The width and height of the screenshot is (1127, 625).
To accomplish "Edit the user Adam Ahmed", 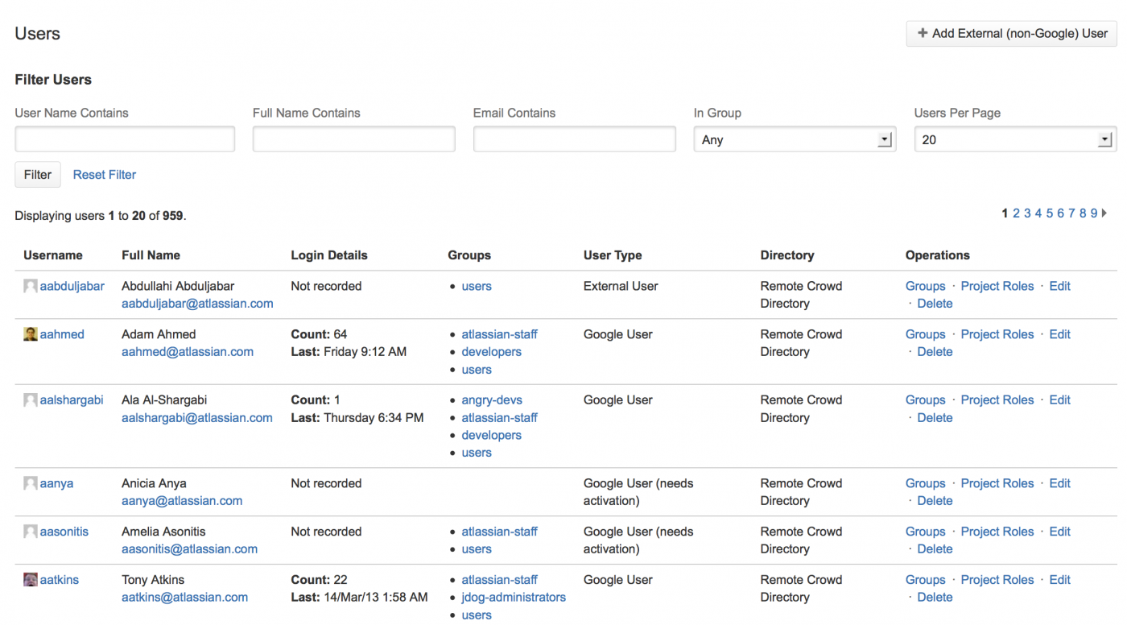I will coord(1059,334).
